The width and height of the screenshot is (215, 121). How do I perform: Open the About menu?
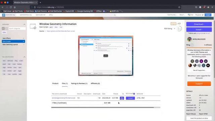point(182,15)
